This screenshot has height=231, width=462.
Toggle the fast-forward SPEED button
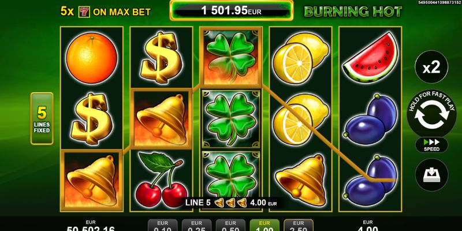(431, 145)
